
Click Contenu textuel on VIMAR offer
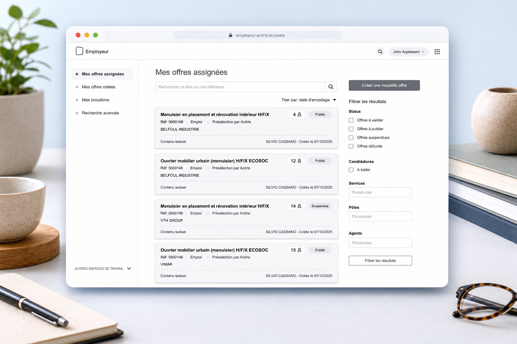pyautogui.click(x=173, y=276)
